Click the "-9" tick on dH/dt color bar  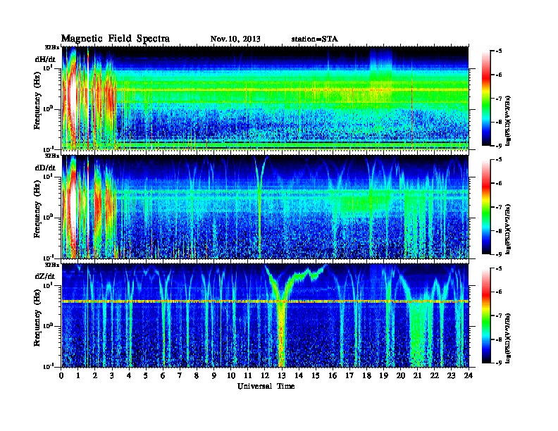(499, 146)
